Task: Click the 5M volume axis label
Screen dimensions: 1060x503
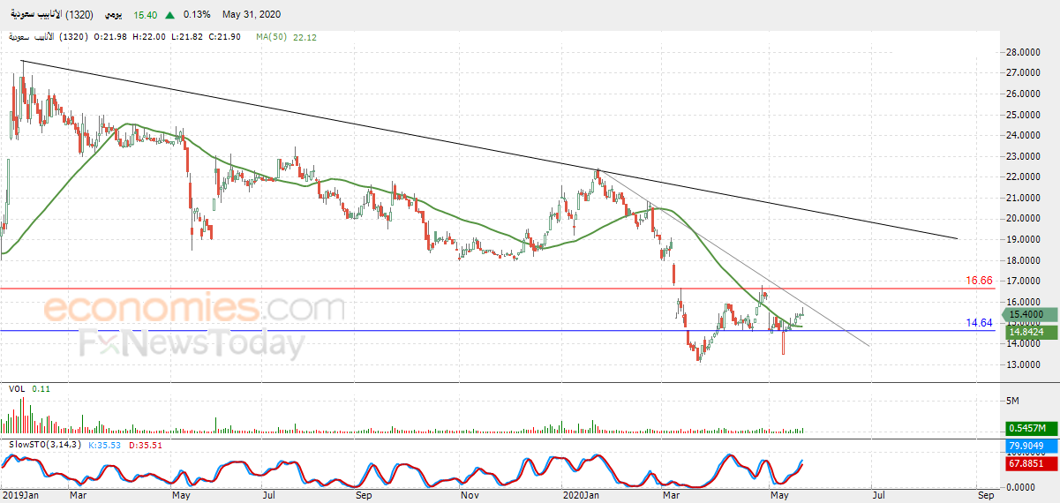Action: pos(1014,401)
